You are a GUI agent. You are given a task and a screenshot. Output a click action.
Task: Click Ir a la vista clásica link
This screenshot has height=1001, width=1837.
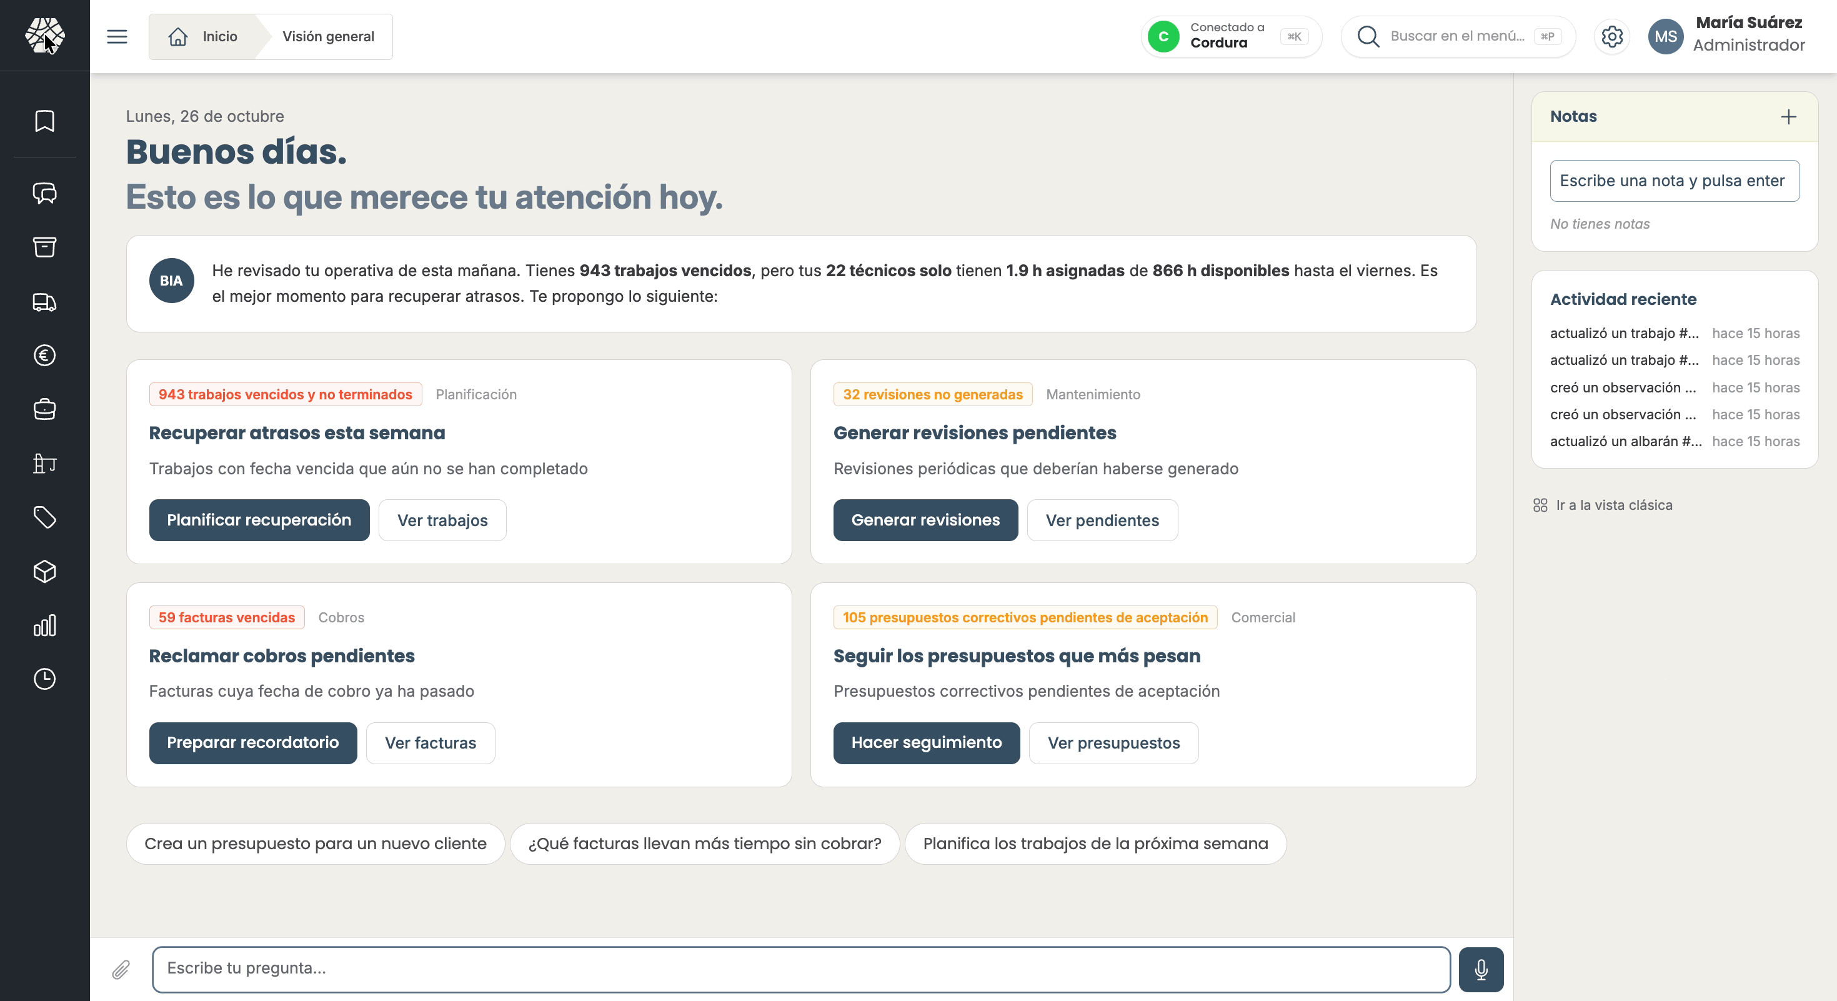[x=1603, y=505]
